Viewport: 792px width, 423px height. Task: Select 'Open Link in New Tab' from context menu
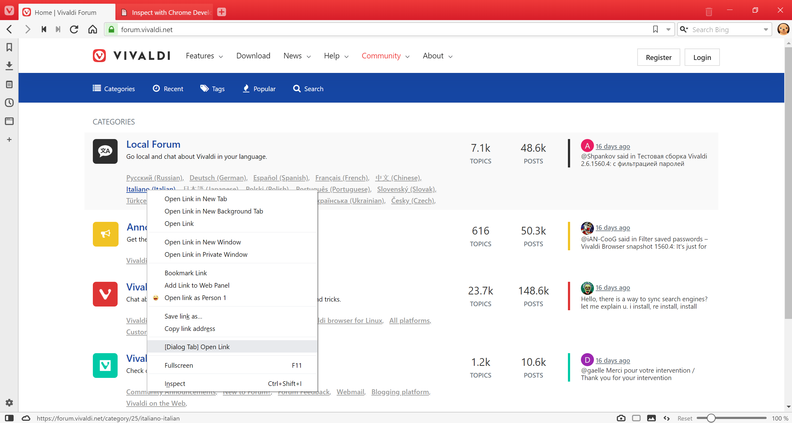[x=195, y=199]
